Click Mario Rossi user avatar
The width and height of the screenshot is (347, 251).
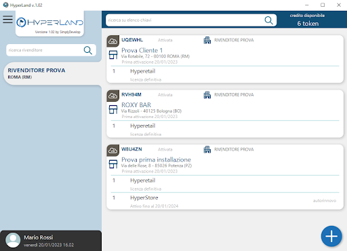[13, 240]
